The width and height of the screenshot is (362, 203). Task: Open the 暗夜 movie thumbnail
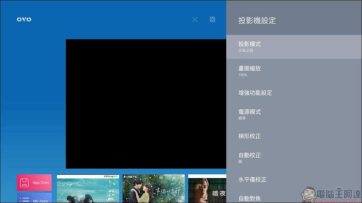(207, 188)
